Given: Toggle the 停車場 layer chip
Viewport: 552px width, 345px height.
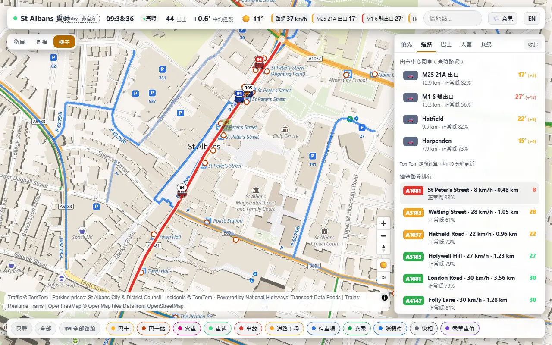Looking at the screenshot, I should (x=323, y=329).
